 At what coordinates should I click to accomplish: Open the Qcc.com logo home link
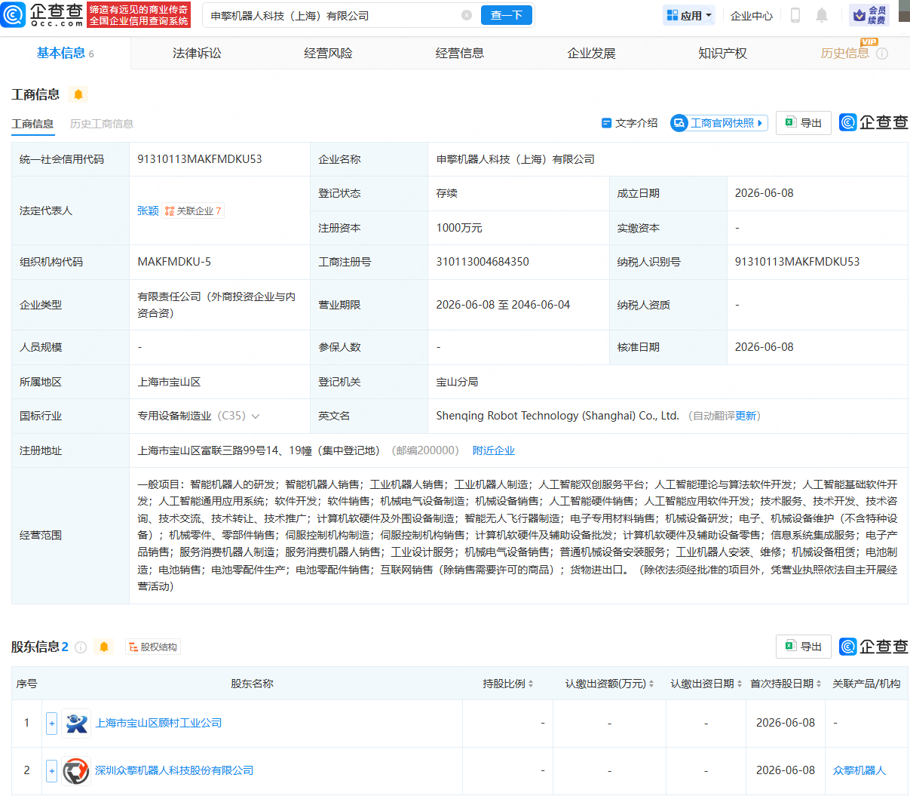tap(42, 14)
